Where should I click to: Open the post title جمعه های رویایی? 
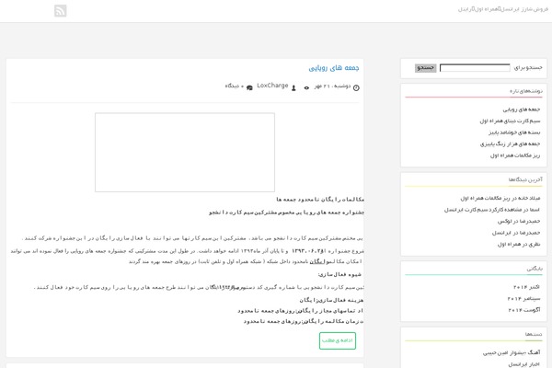pyautogui.click(x=334, y=67)
